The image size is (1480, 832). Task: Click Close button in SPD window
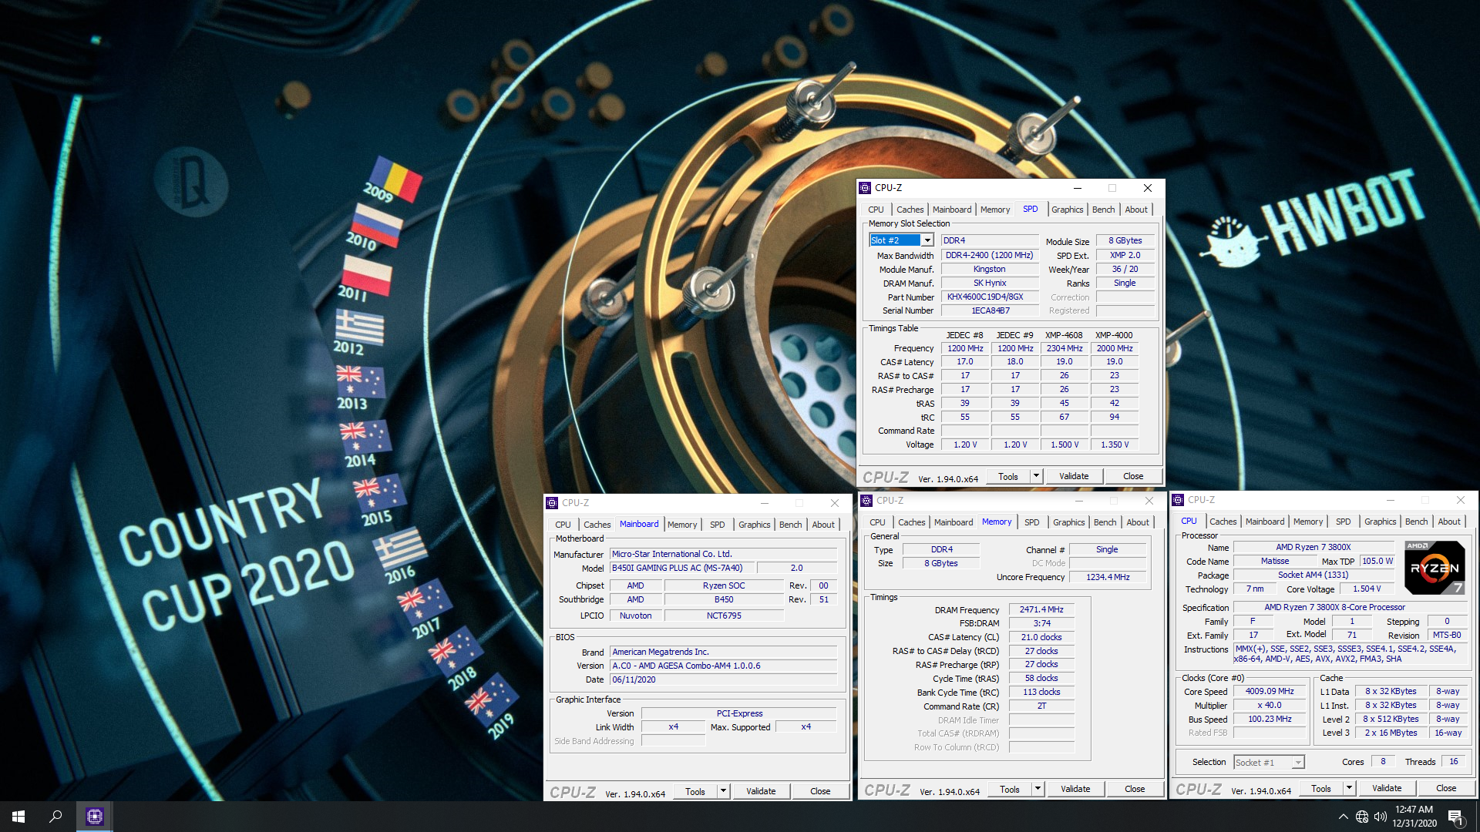point(1133,476)
